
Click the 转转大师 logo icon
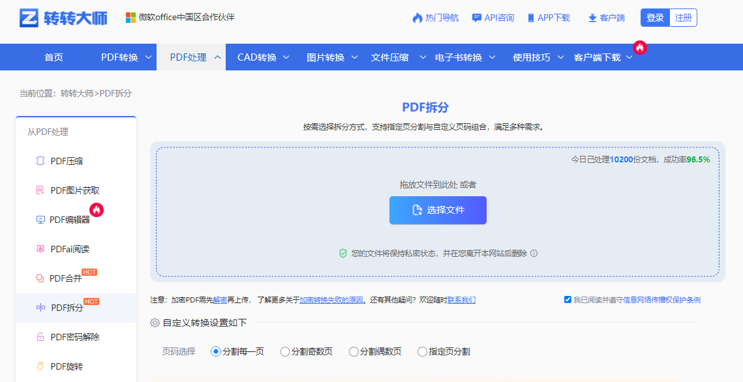29,18
